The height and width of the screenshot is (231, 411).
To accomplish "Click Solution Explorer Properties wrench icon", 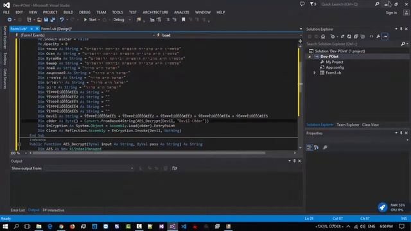I will 378,37.
